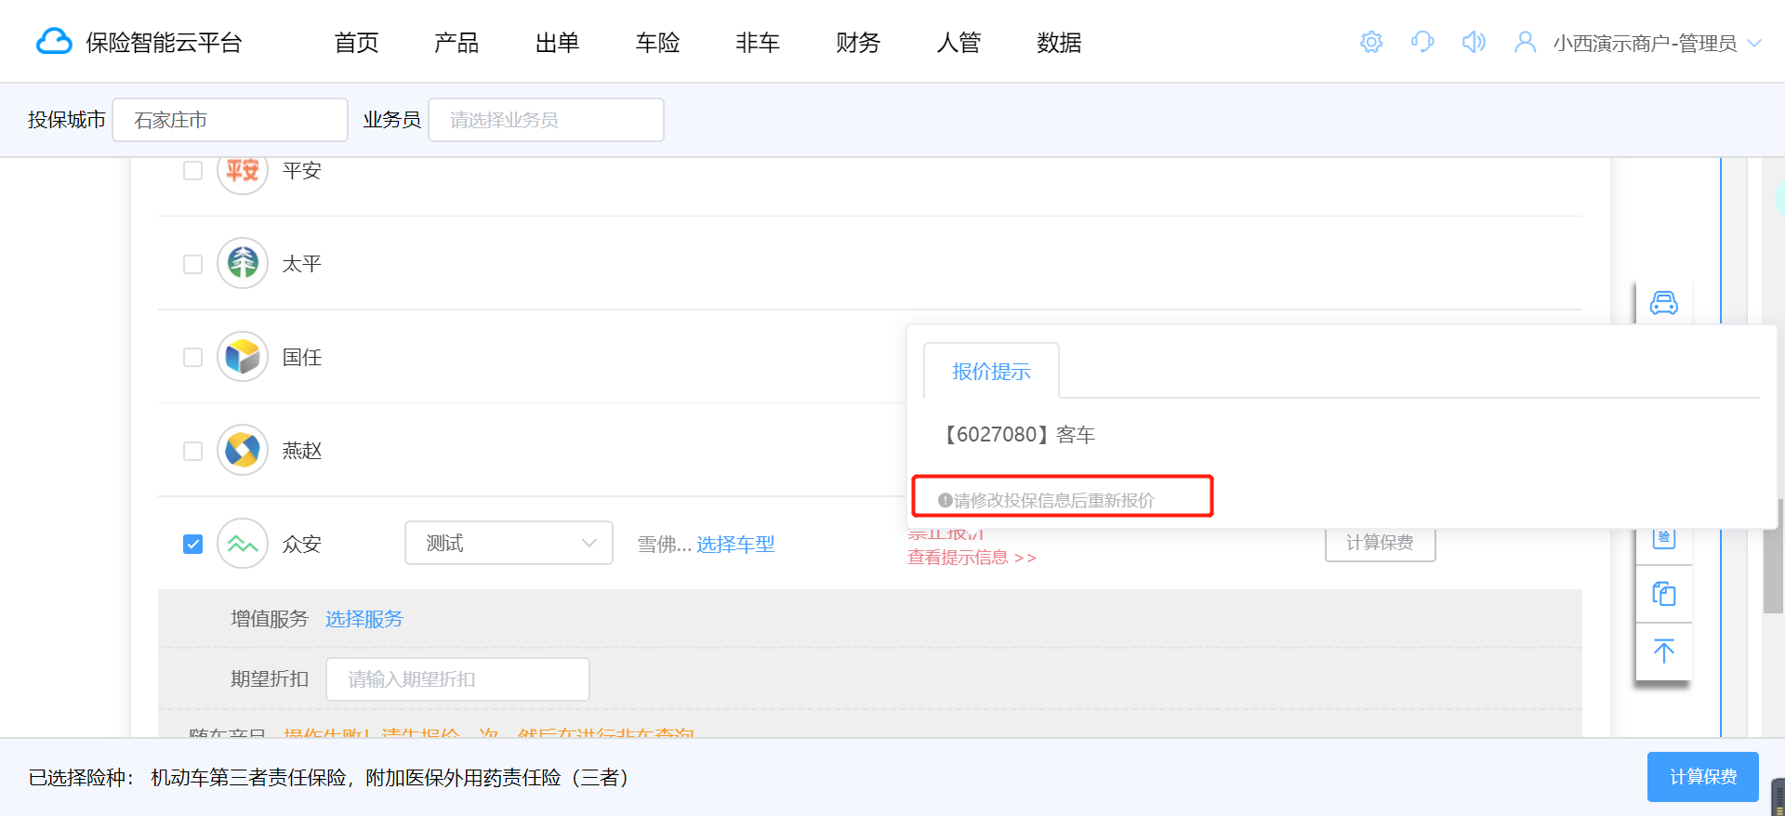Click the 请修改投保信息后重新报价 hint text
This screenshot has width=1785, height=816.
pos(1053,500)
